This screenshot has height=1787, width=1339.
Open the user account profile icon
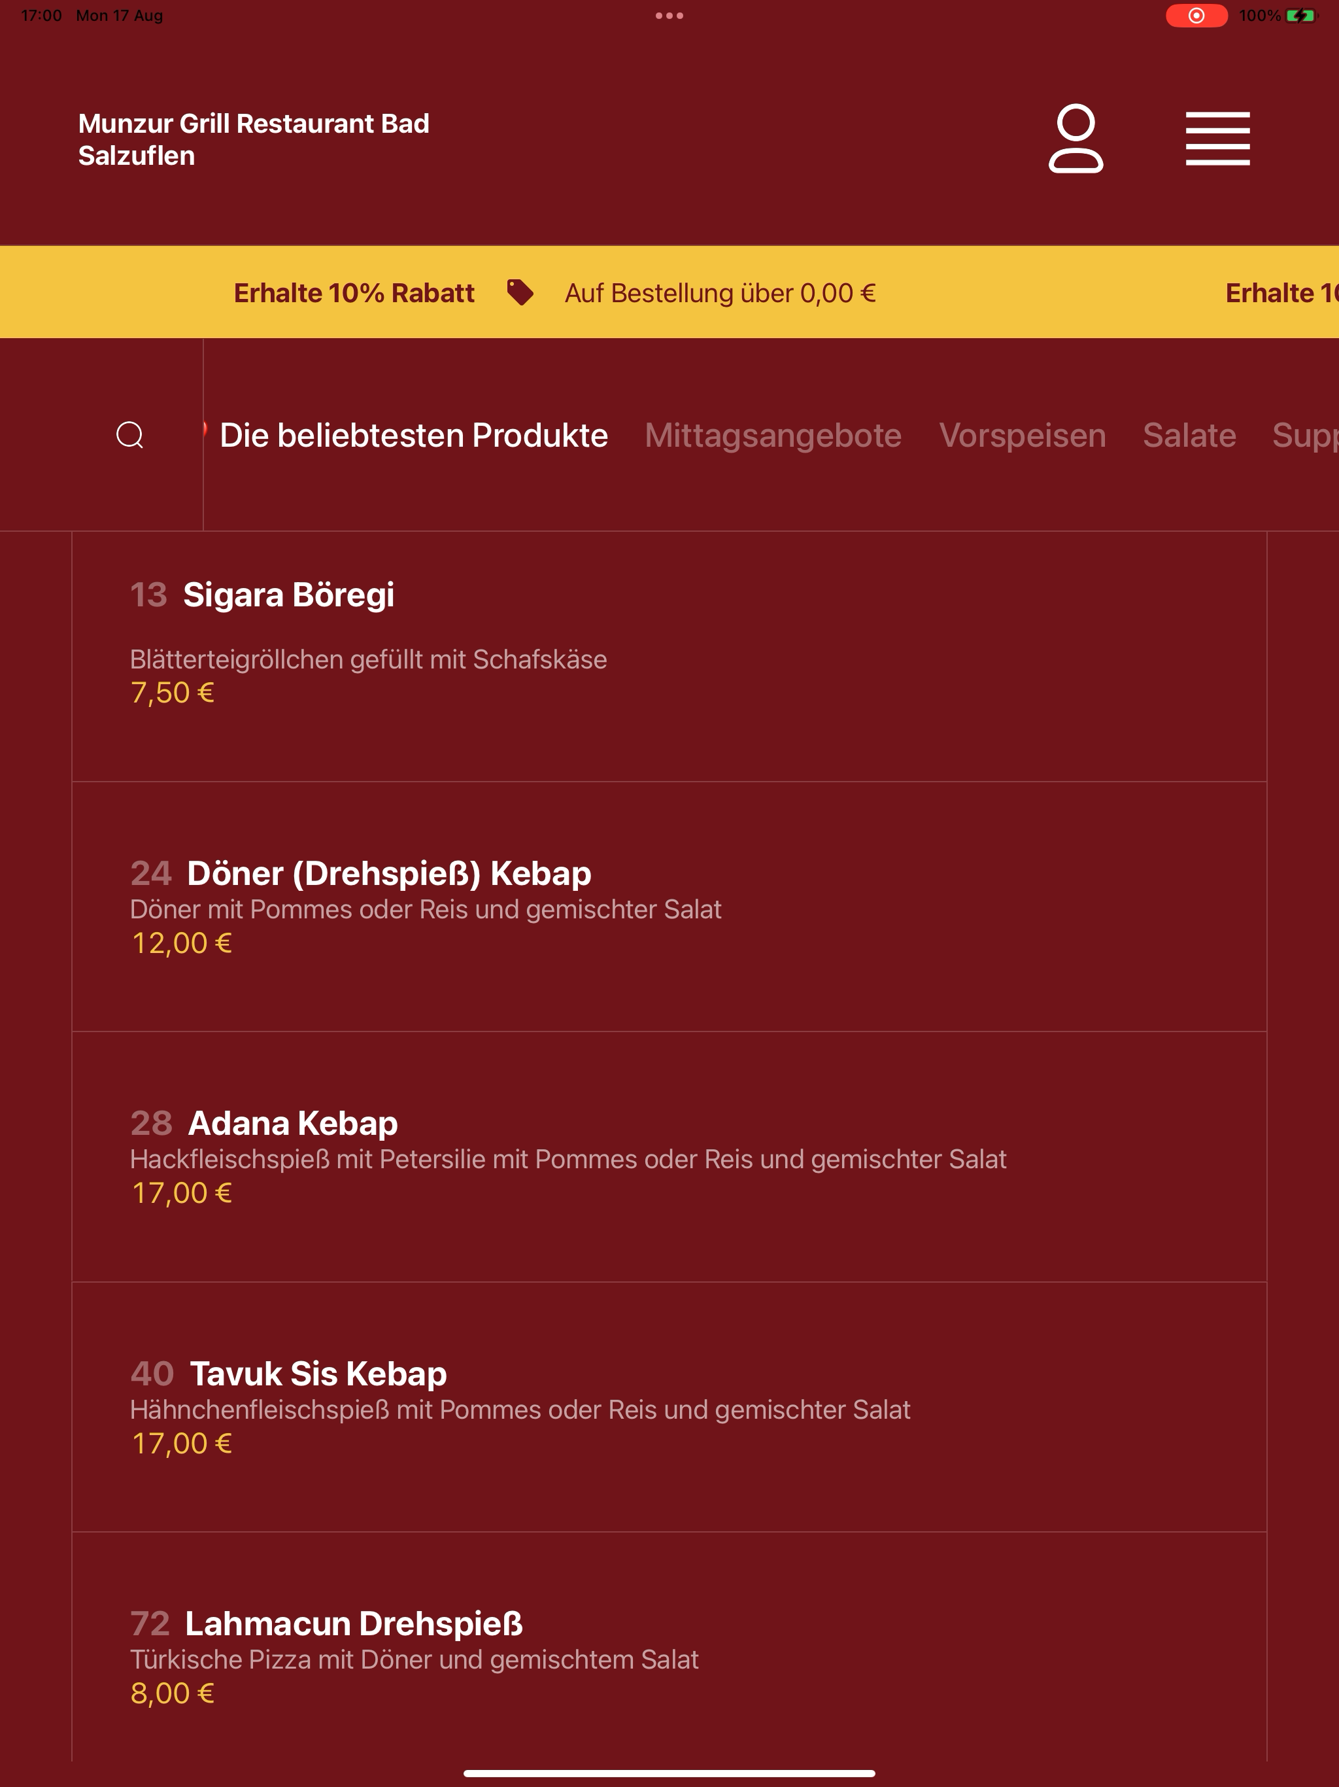pyautogui.click(x=1076, y=138)
